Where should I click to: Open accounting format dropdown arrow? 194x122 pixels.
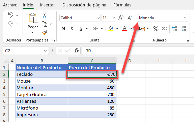(148, 29)
